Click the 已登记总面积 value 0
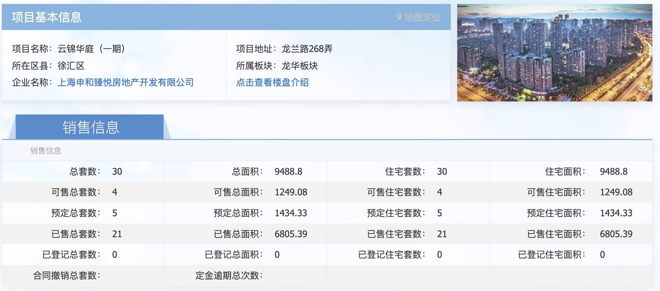 pyautogui.click(x=277, y=255)
